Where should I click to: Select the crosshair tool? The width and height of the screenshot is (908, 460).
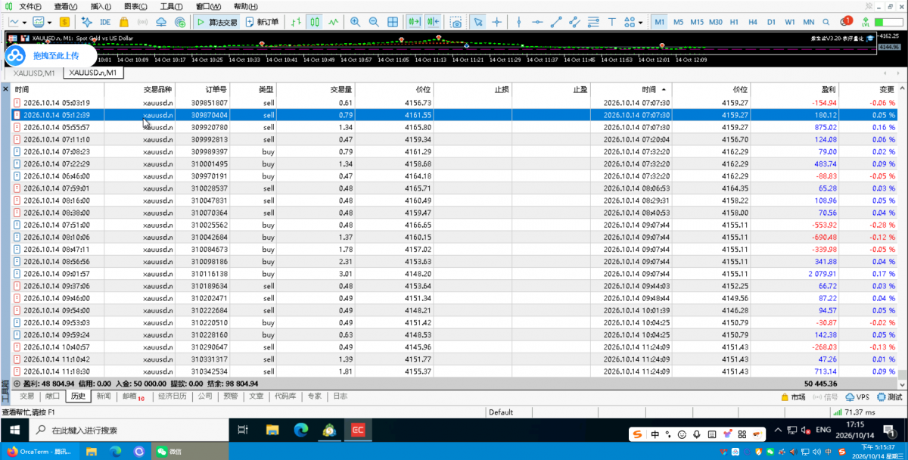pos(496,22)
